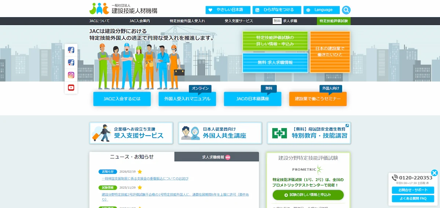Open 受入支援サービス banner
The image size is (440, 208).
point(131,133)
